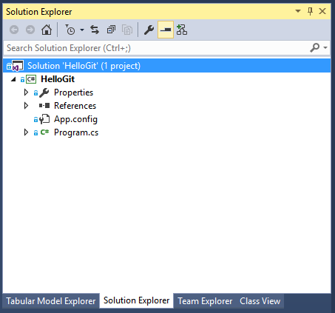
Task: Click the Show All Files icon
Action: pos(127,30)
